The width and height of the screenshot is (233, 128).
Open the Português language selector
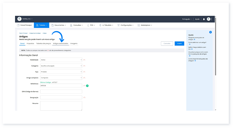187,19
